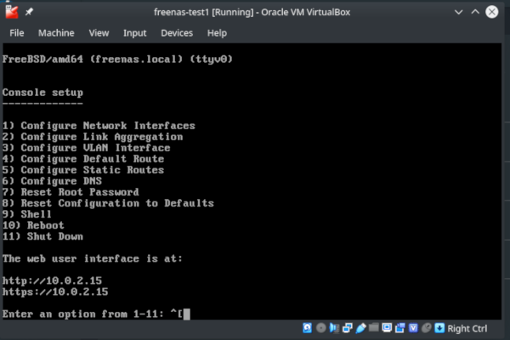Screen dimensions: 510x340
Task: Click the keyboard capture arrow icon
Action: (439, 328)
